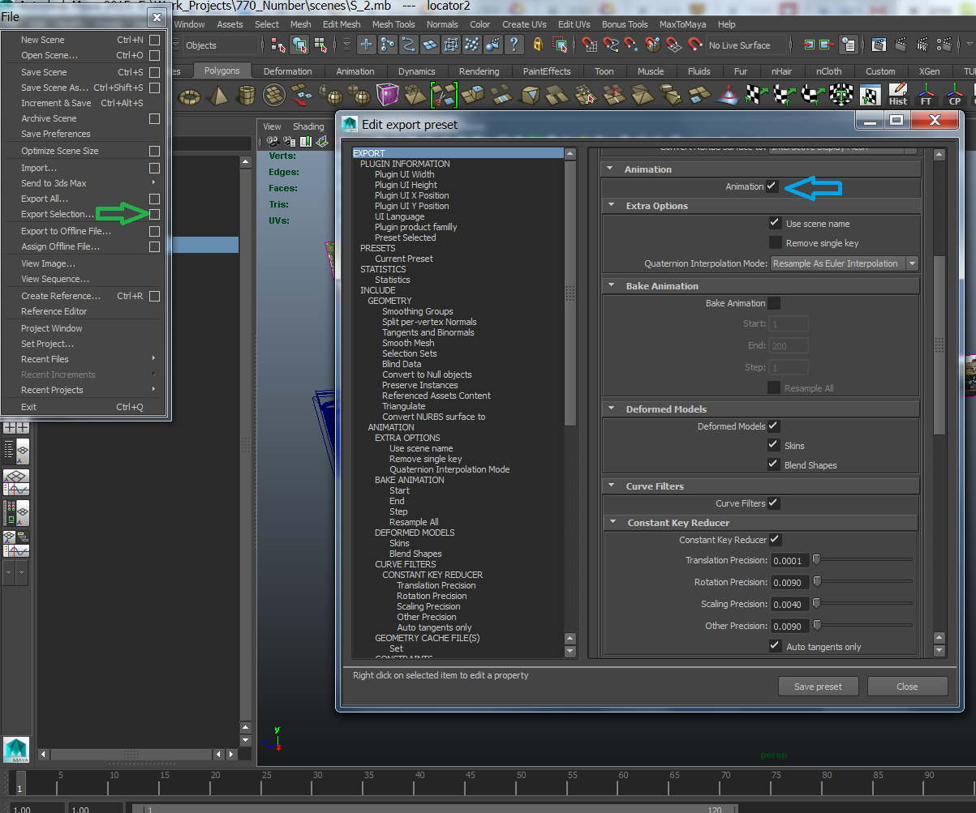976x813 pixels.
Task: Click the purple cube shelf icon
Action: (x=387, y=96)
